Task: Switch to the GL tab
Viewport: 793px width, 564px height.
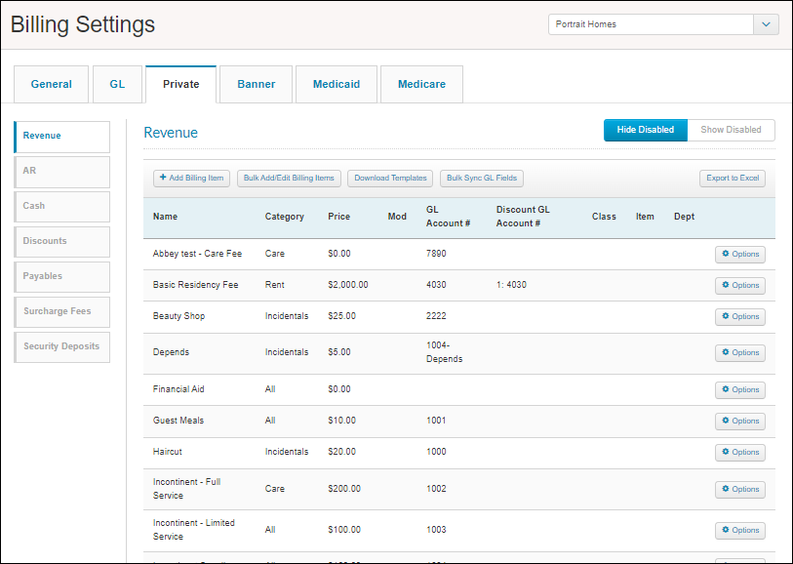Action: tap(117, 84)
